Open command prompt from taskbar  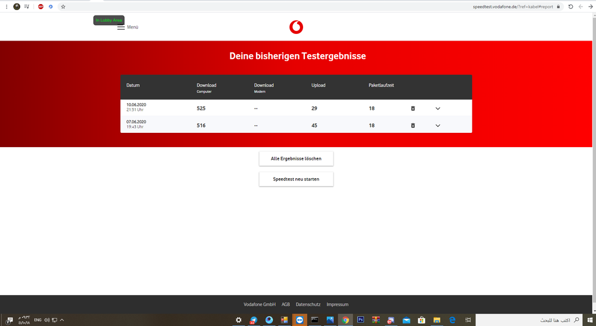coord(315,320)
